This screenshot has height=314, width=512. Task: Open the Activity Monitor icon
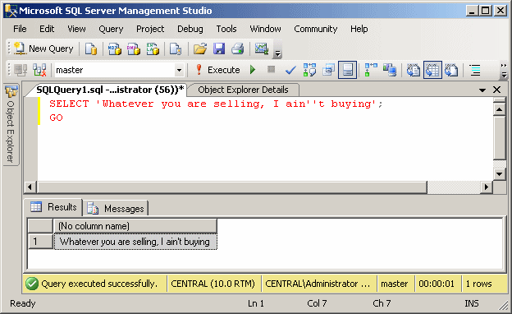click(262, 49)
